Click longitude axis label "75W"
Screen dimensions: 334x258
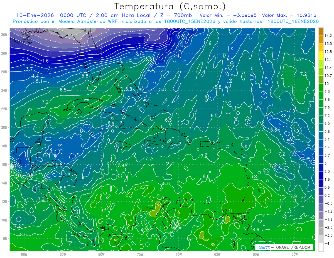point(140,254)
